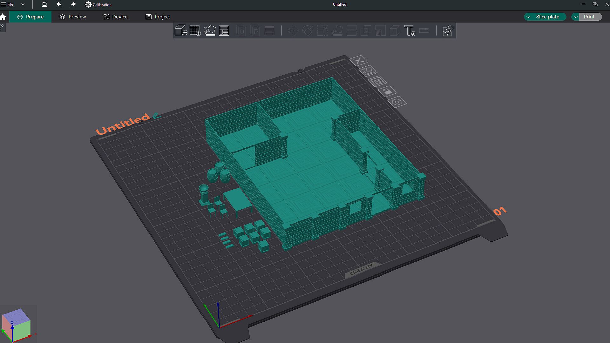Remove plate with the X icon
Viewport: 610px width, 343px height.
tap(359, 60)
